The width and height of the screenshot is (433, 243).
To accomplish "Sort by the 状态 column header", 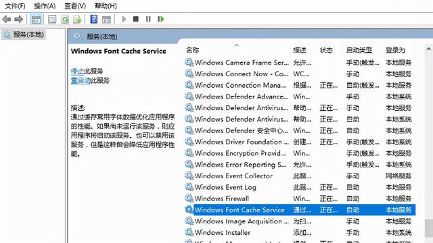I will point(326,50).
